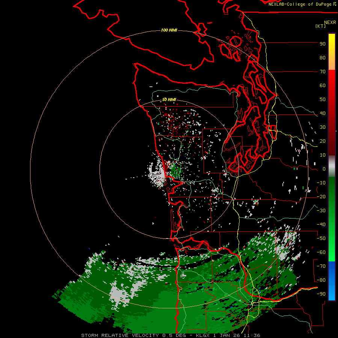Click the -30 value on velocity scale
338x338 pixels.
pyautogui.click(x=321, y=211)
